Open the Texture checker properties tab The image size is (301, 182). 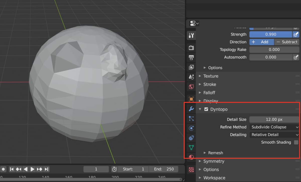pos(191,169)
